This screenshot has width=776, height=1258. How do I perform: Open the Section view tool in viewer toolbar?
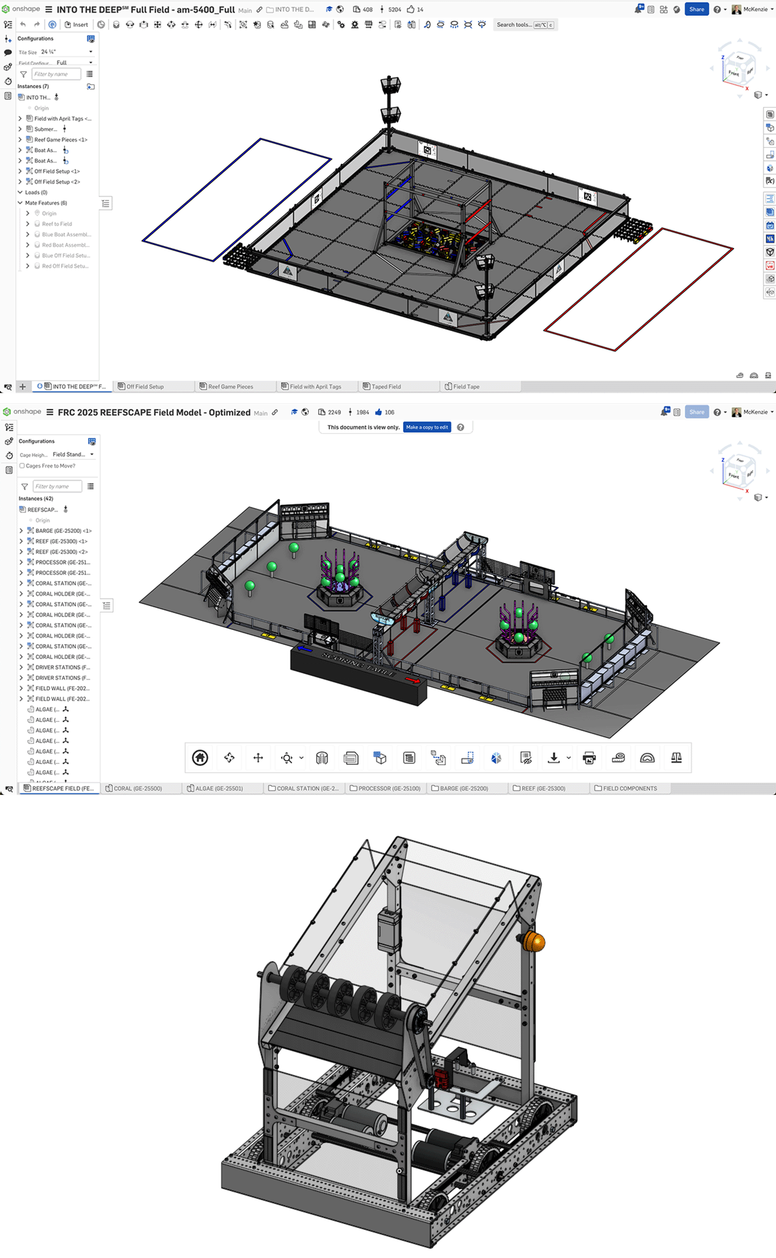[x=323, y=757]
